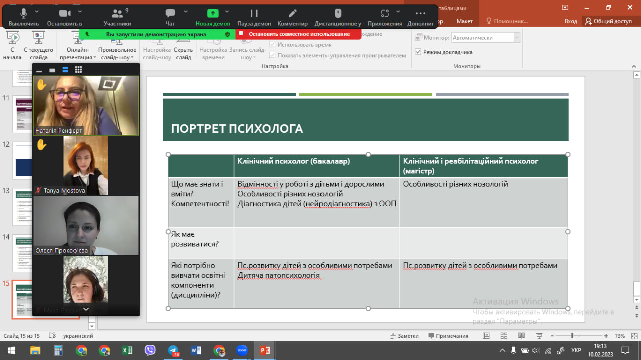Open reading view from status bar
The image size is (641, 360).
(x=521, y=336)
